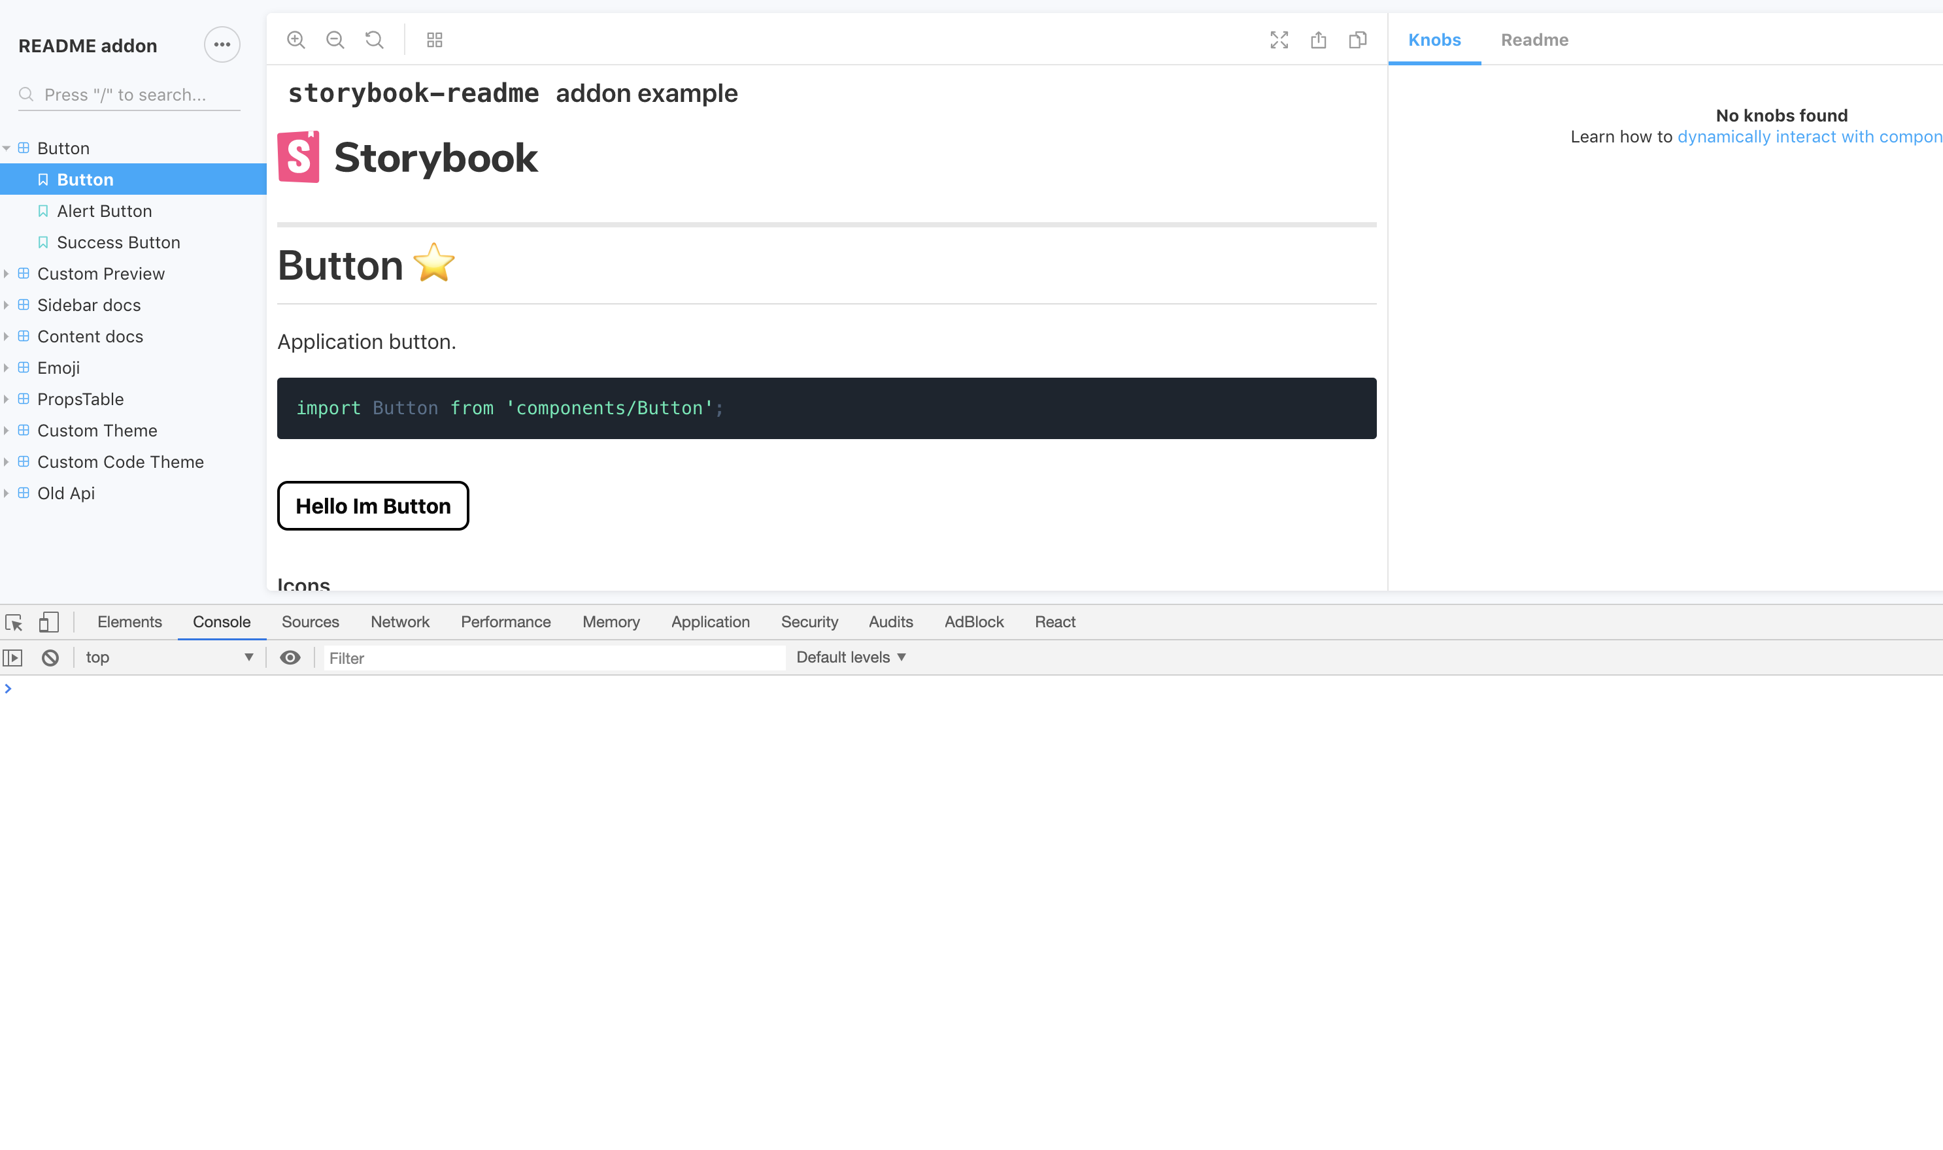Open the Sources devtools tab
This screenshot has height=1150, width=1943.
click(x=310, y=622)
